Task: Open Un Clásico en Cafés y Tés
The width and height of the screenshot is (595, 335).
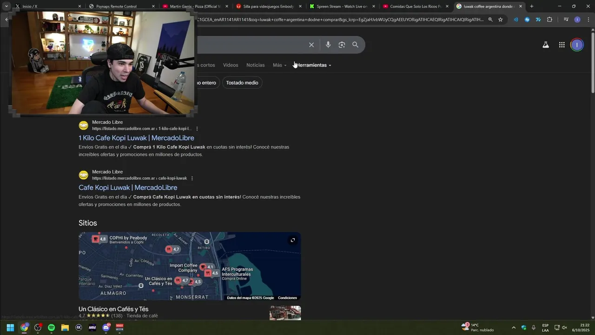Action: 113,309
